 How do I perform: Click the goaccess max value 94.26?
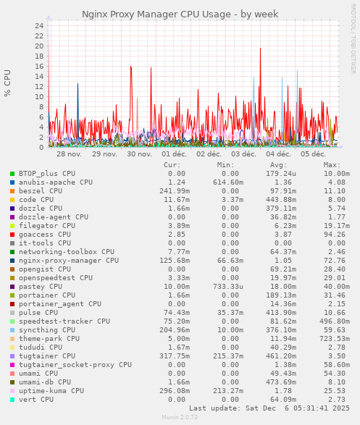pyautogui.click(x=335, y=235)
